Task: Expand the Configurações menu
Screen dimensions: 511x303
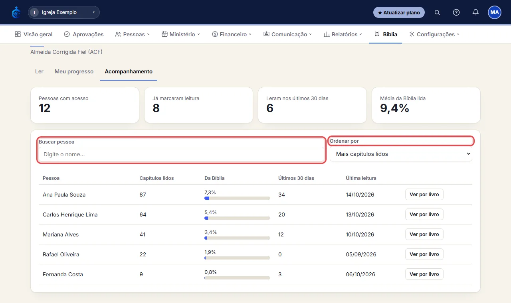Action: (x=434, y=34)
